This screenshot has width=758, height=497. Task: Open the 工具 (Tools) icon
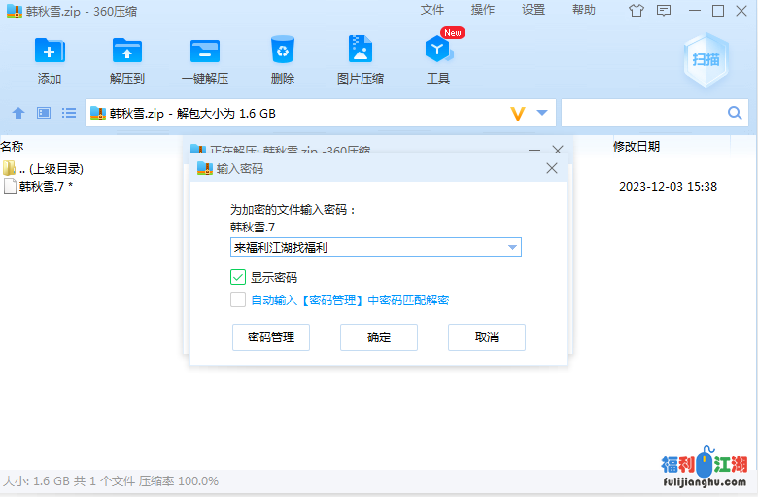pyautogui.click(x=437, y=52)
